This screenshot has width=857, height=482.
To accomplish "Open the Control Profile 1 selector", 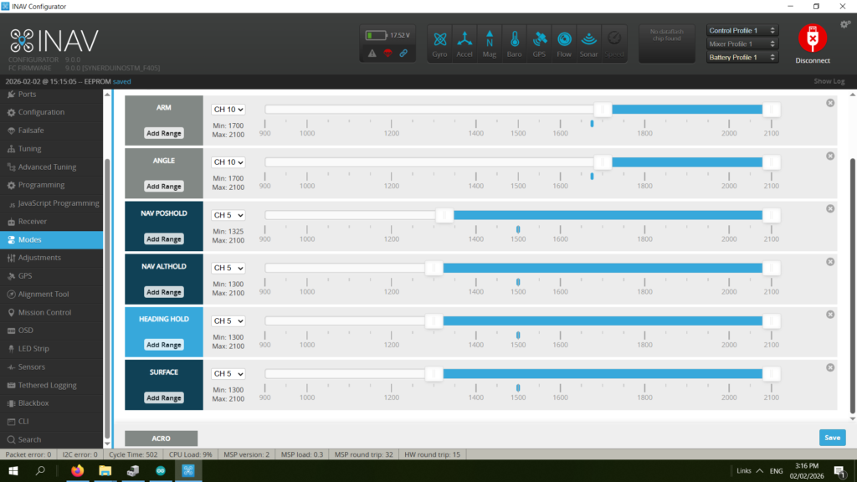I will coord(742,31).
